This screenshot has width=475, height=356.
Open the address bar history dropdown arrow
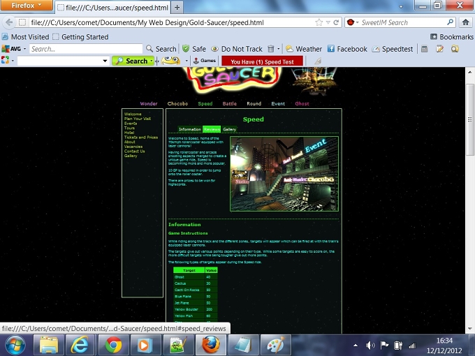(328, 22)
